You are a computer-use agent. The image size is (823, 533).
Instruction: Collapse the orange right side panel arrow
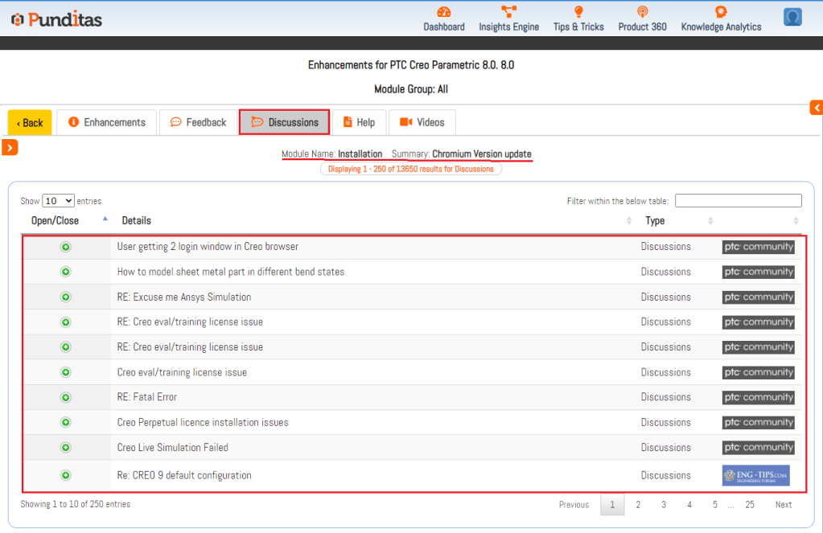(x=816, y=108)
